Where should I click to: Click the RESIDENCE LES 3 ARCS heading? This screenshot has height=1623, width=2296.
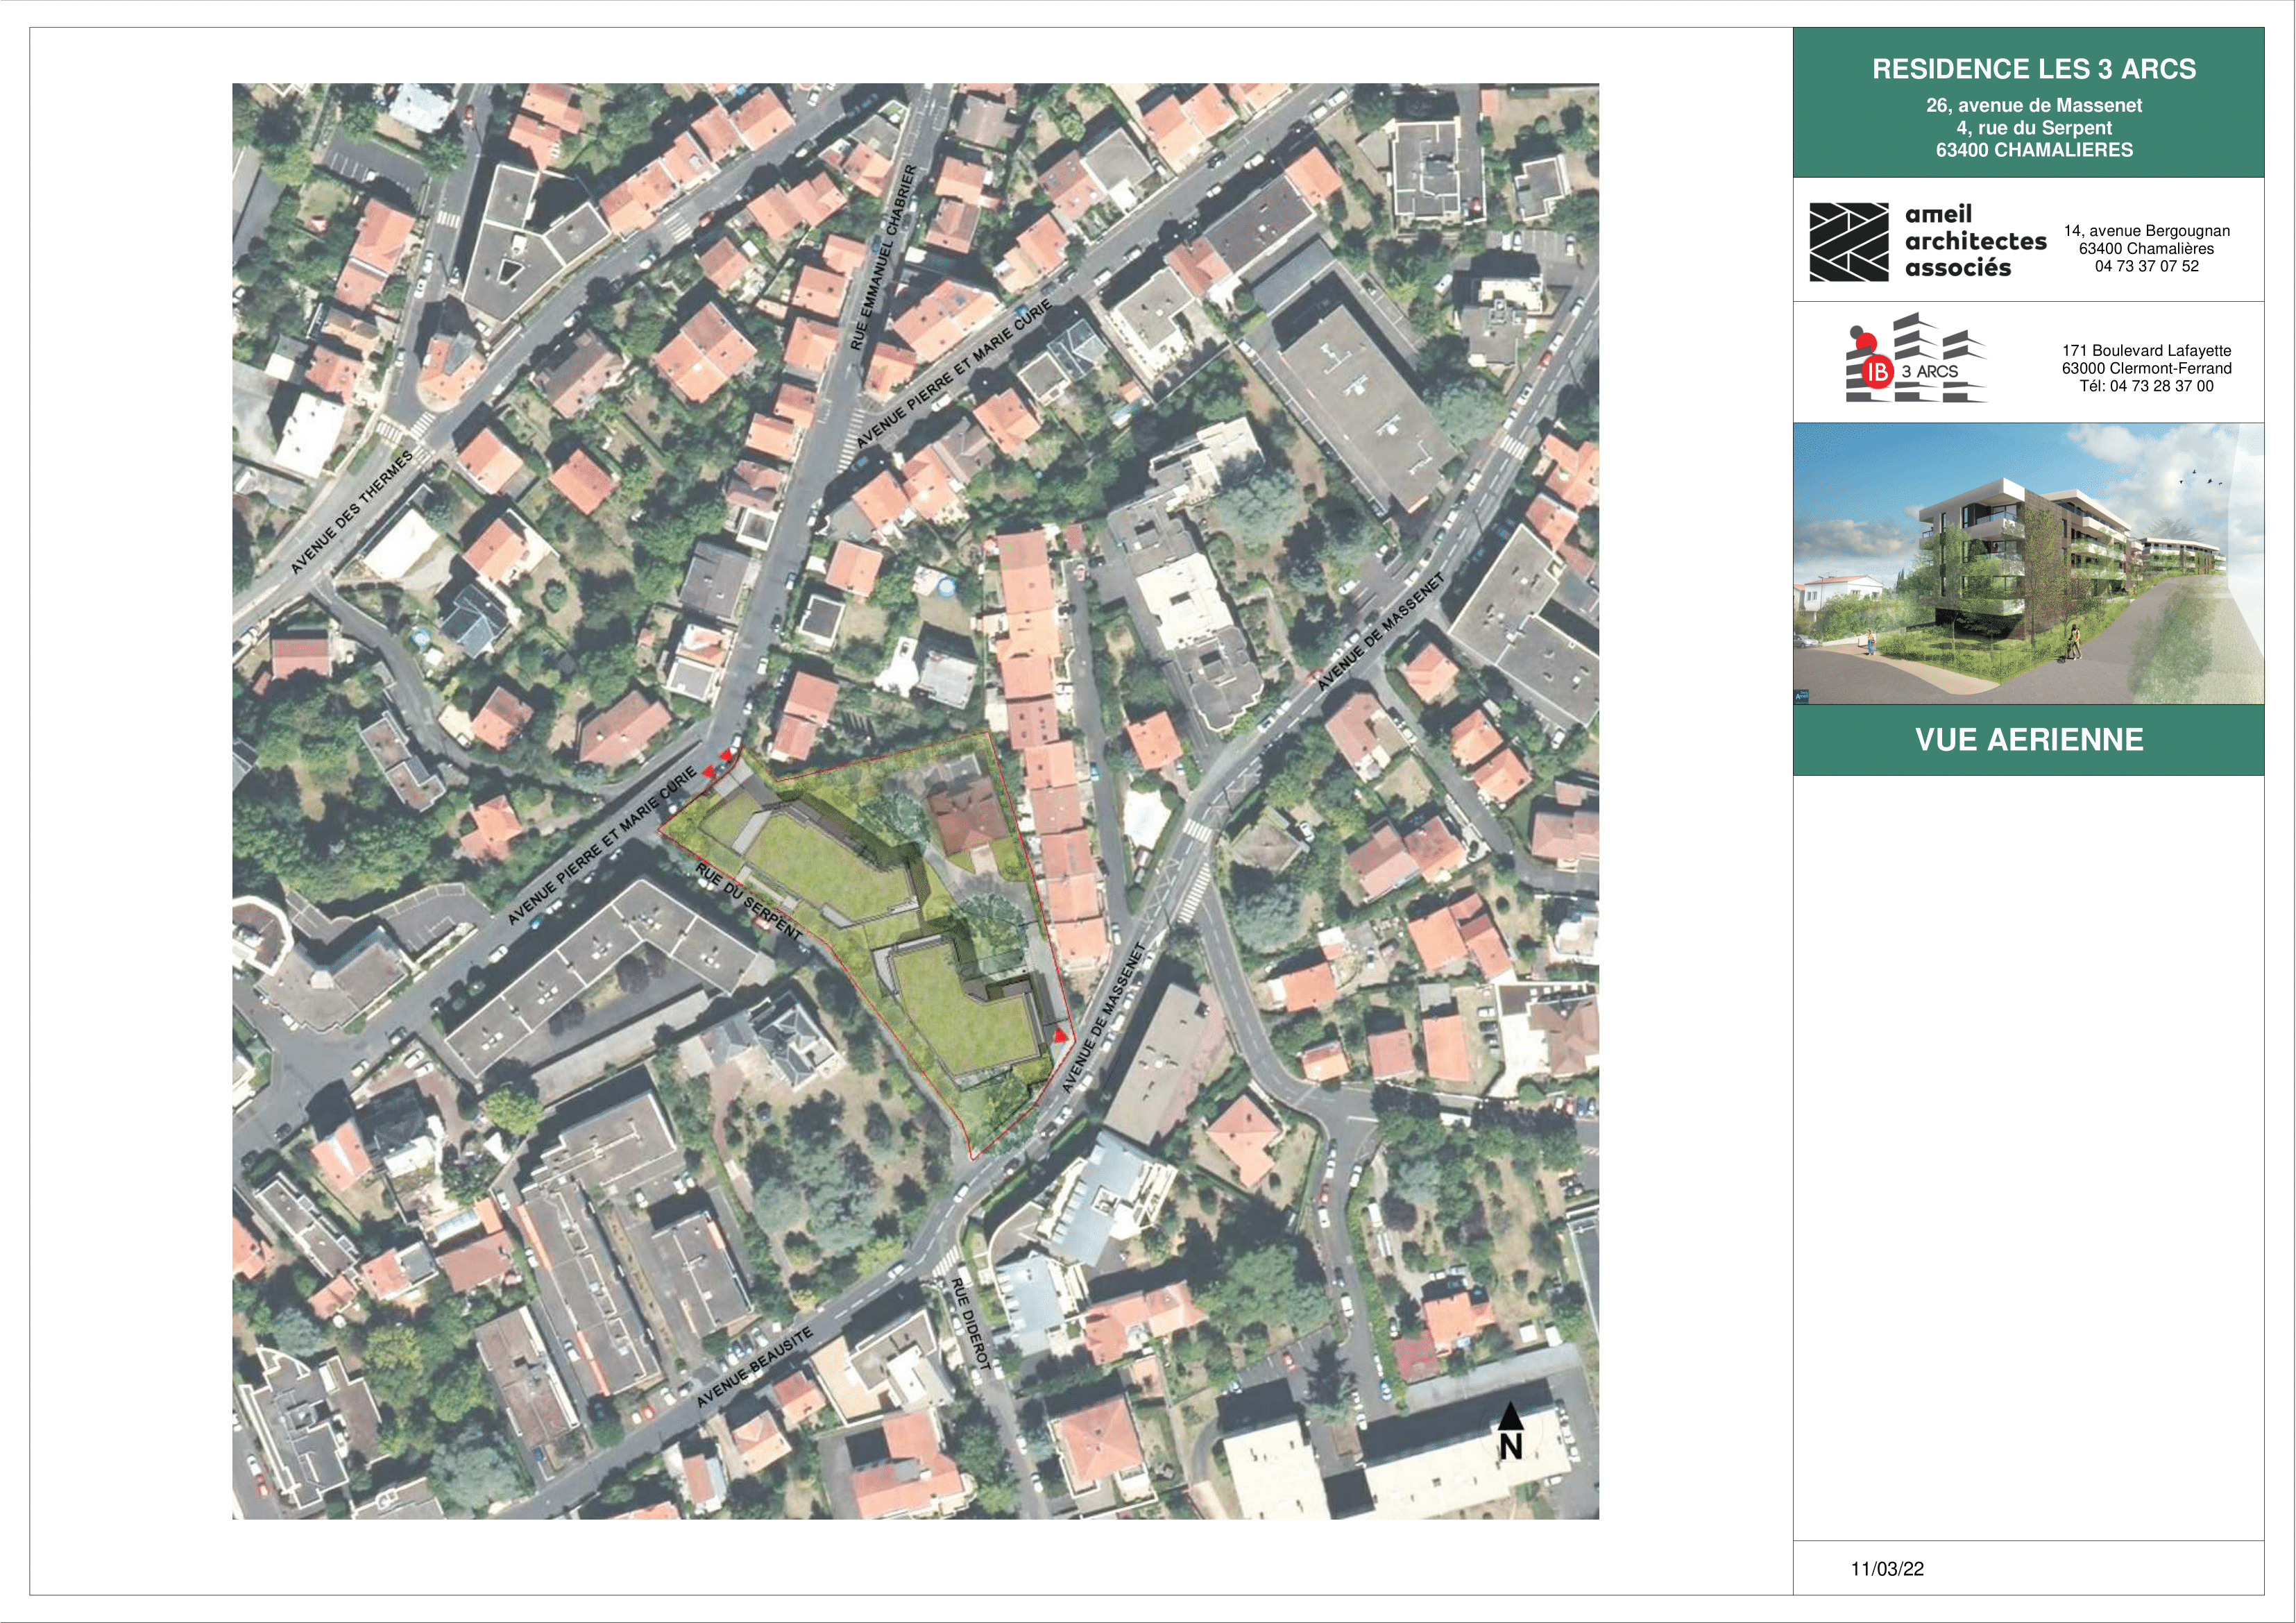pos(2034,69)
